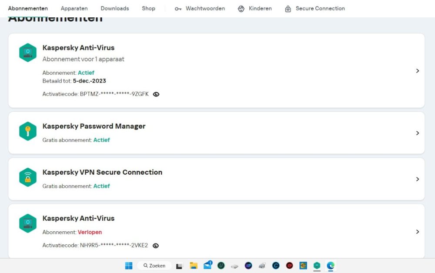Open the Abonnementen tab
The height and width of the screenshot is (273, 435).
pos(28,8)
